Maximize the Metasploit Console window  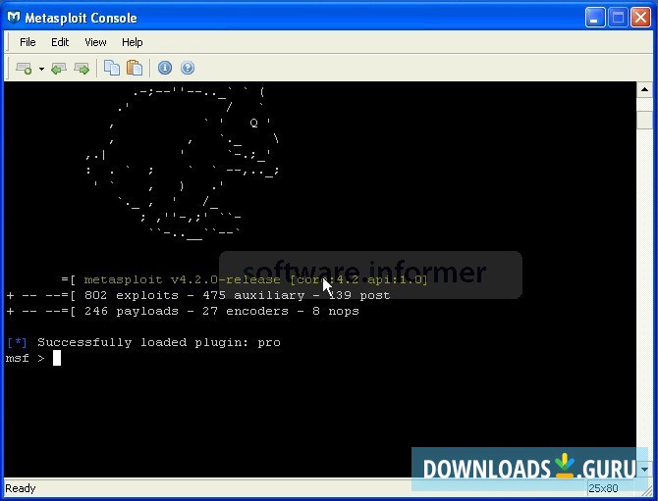click(x=618, y=18)
